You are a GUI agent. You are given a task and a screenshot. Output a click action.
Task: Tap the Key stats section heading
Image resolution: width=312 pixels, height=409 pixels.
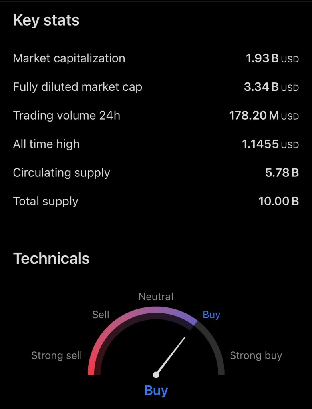(46, 20)
